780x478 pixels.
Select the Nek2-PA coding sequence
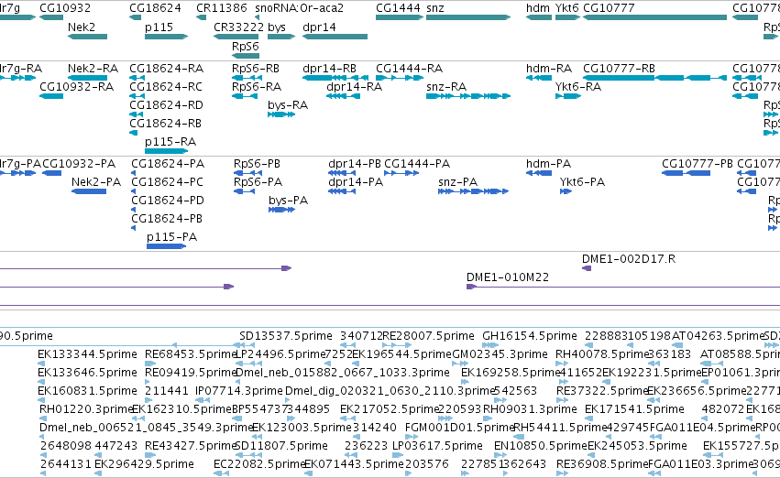[x=89, y=191]
